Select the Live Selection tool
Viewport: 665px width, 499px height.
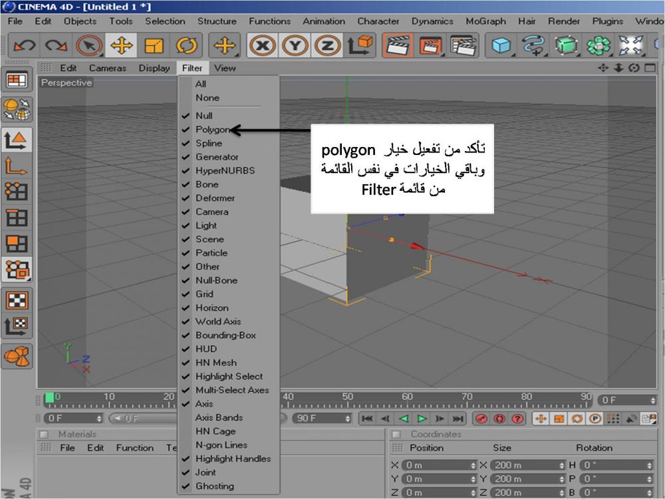[89, 45]
